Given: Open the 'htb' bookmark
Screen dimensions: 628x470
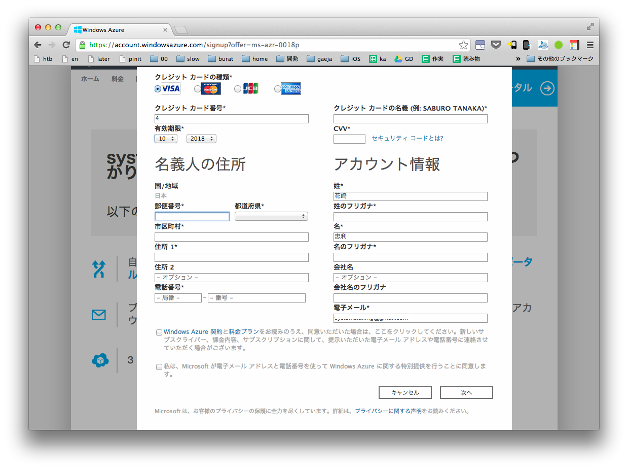Looking at the screenshot, I should [x=43, y=59].
